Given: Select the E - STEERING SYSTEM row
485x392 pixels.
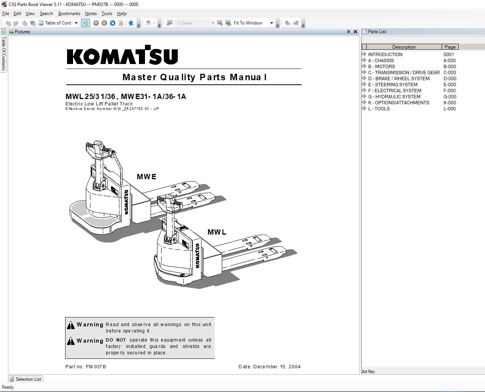Looking at the screenshot, I should pyautogui.click(x=410, y=84).
